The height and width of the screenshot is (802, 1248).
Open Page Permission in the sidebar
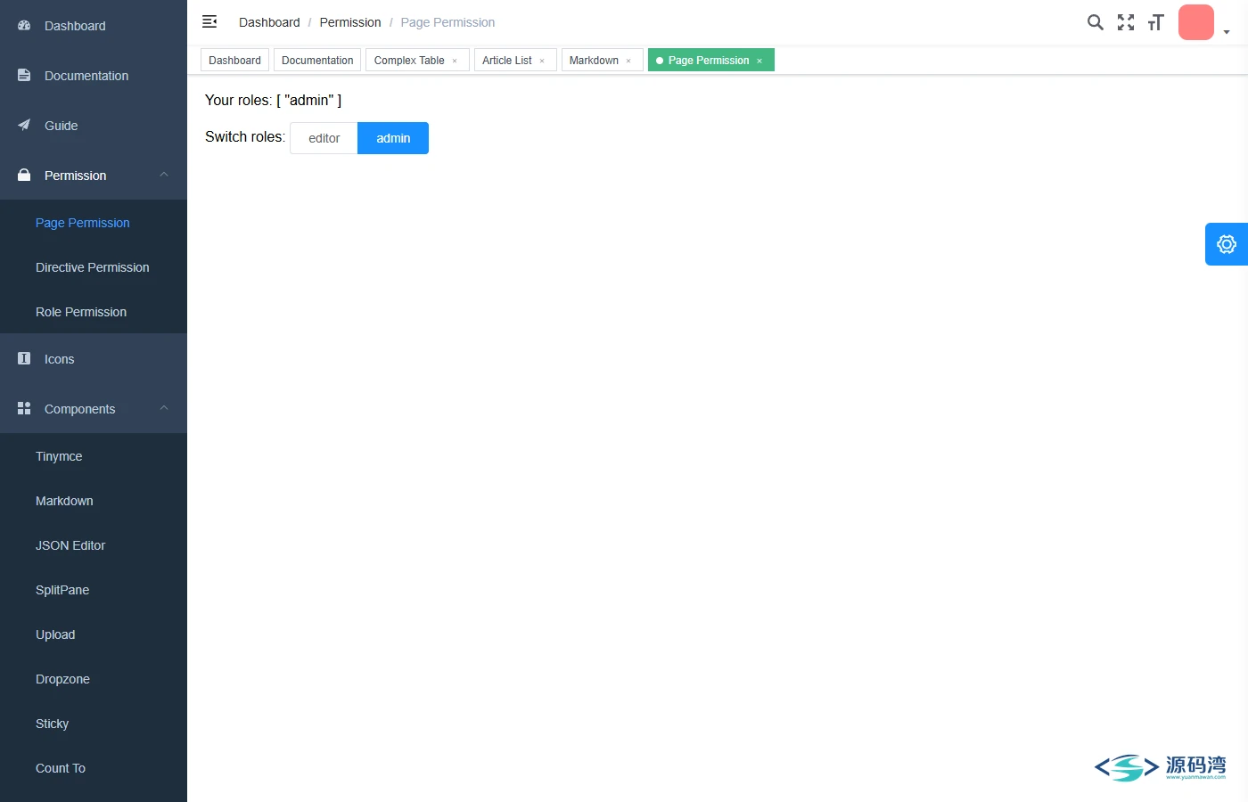pos(94,223)
